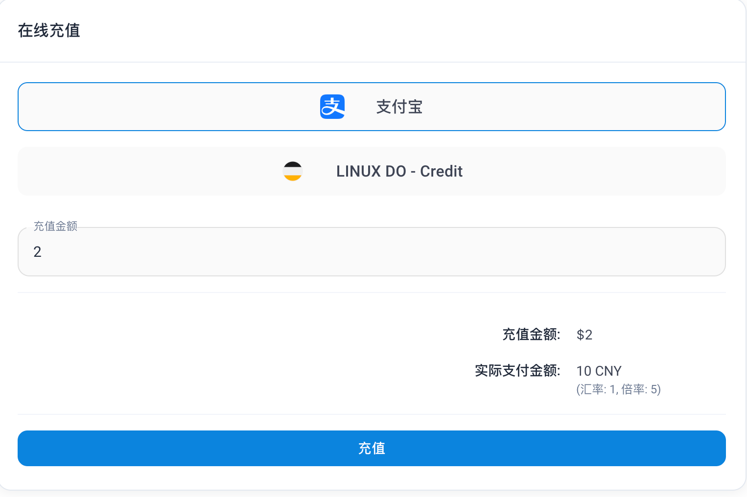Click the 10 CNY actual payment value

point(599,371)
